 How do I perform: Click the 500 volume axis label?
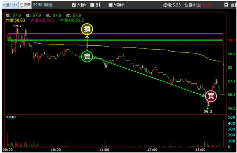click(x=231, y=117)
